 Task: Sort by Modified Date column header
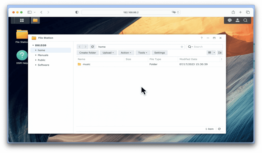click(x=199, y=59)
